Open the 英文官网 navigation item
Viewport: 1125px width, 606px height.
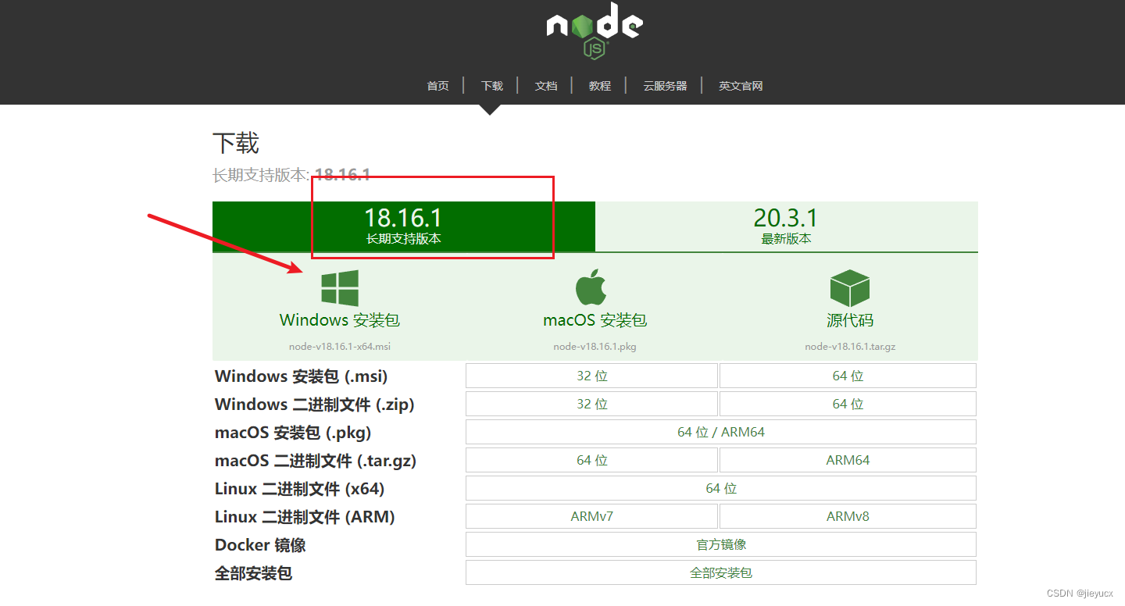741,86
